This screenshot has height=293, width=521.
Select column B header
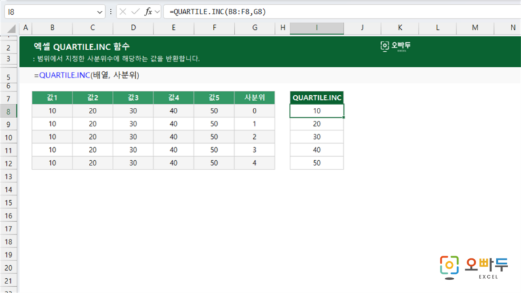coord(52,28)
